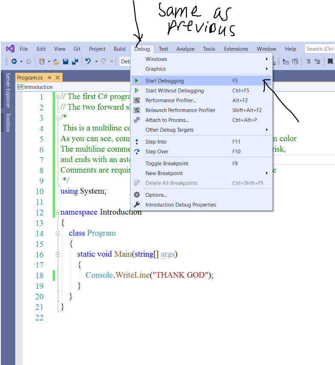Open the Project menu
The height and width of the screenshot is (365, 335).
(x=97, y=49)
